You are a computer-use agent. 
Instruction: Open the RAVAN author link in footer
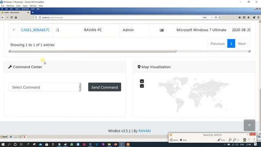(x=144, y=131)
